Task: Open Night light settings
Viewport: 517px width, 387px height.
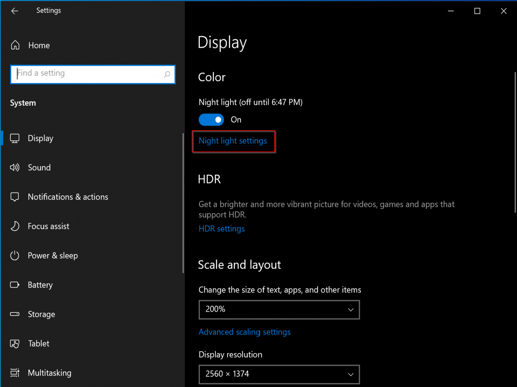Action: click(x=233, y=141)
